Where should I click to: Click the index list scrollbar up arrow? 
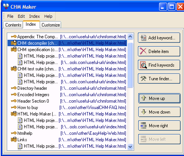[x=130, y=37]
